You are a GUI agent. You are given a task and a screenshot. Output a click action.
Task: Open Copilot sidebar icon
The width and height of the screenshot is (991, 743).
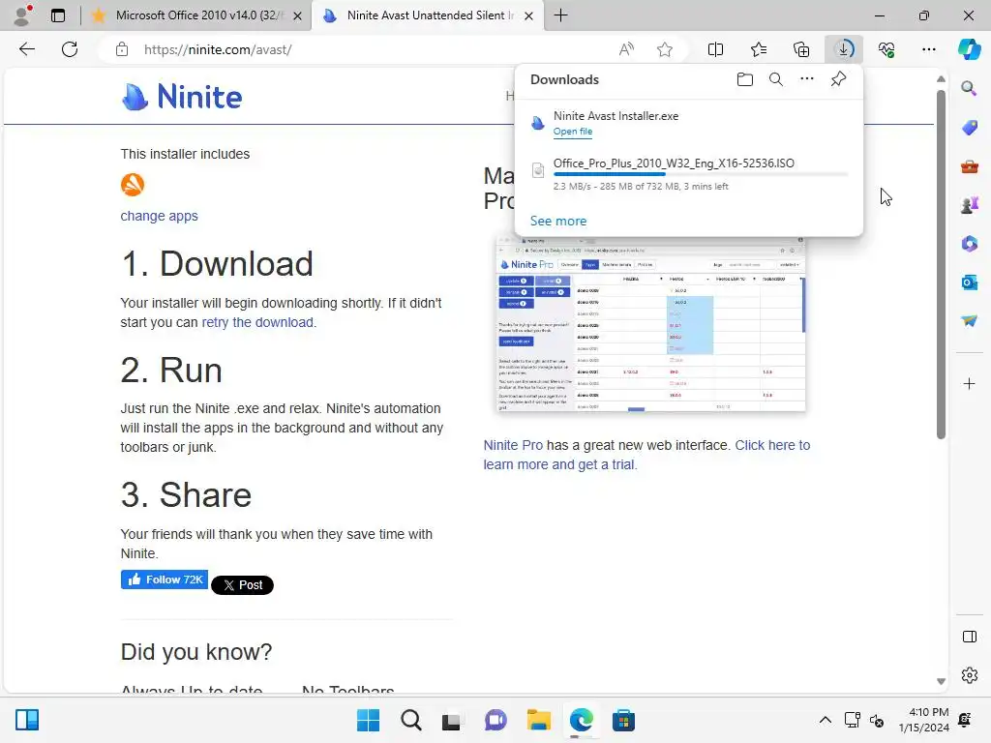point(969,49)
